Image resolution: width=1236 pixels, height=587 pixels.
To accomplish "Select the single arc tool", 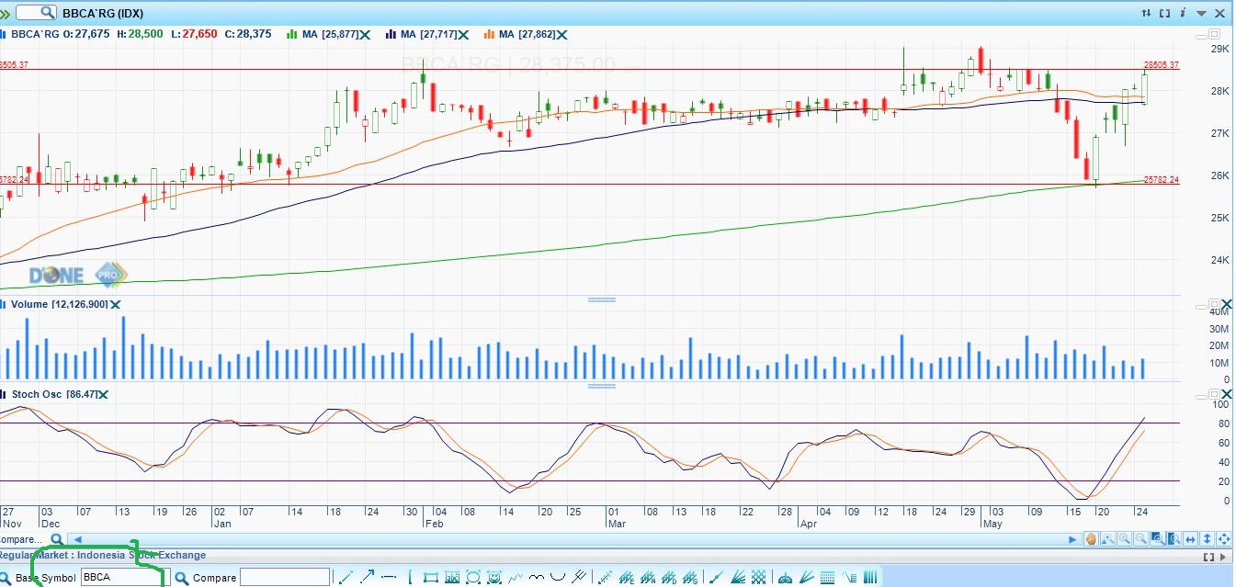I will [558, 577].
